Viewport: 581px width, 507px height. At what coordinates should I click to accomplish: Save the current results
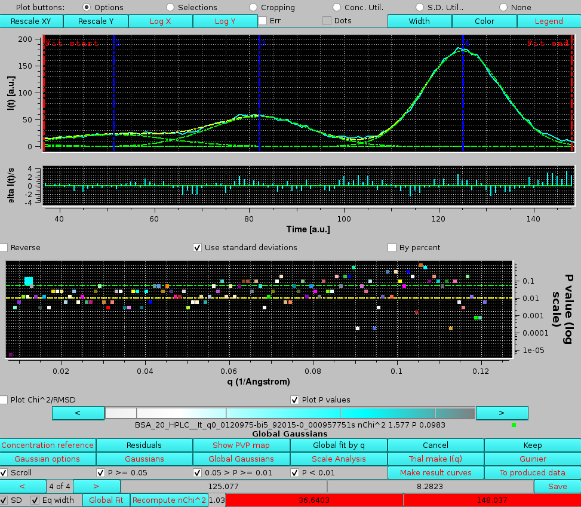pos(557,486)
